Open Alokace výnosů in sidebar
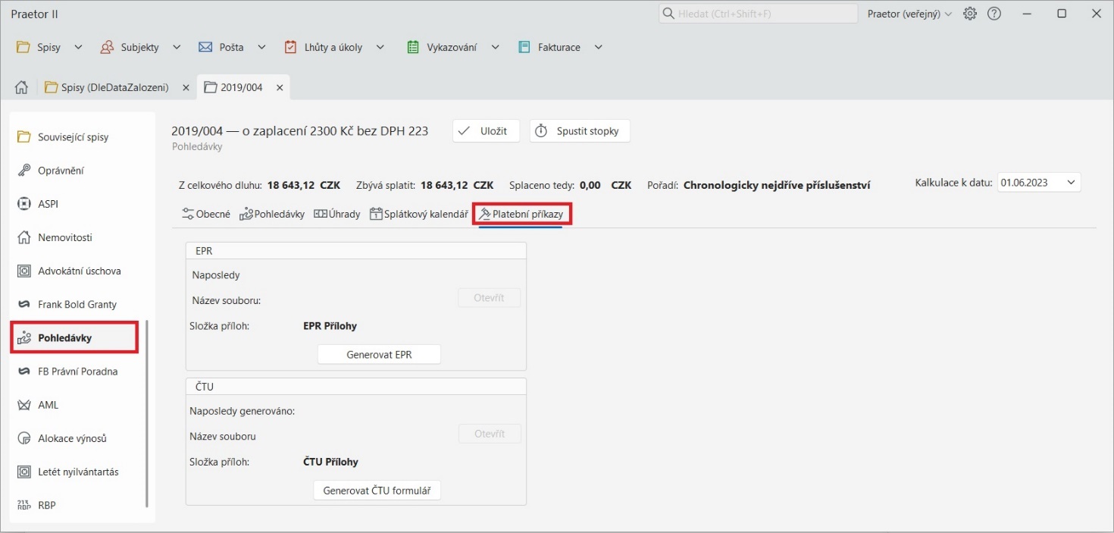The image size is (1114, 533). coord(72,438)
